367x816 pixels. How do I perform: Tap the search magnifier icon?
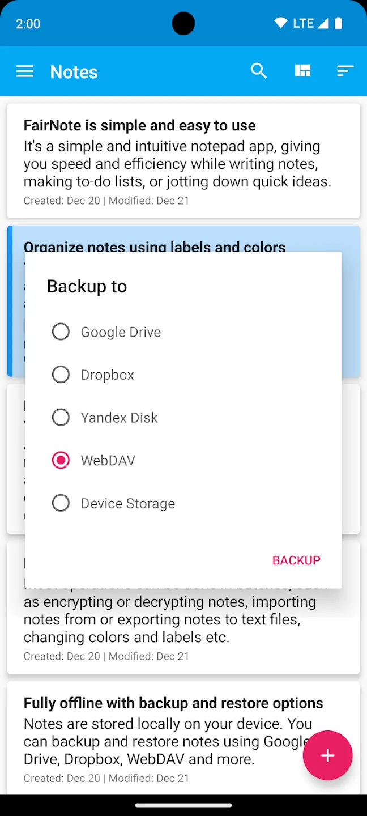pyautogui.click(x=259, y=71)
